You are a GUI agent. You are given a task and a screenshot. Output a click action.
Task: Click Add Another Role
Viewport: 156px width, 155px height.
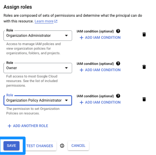click(x=28, y=126)
